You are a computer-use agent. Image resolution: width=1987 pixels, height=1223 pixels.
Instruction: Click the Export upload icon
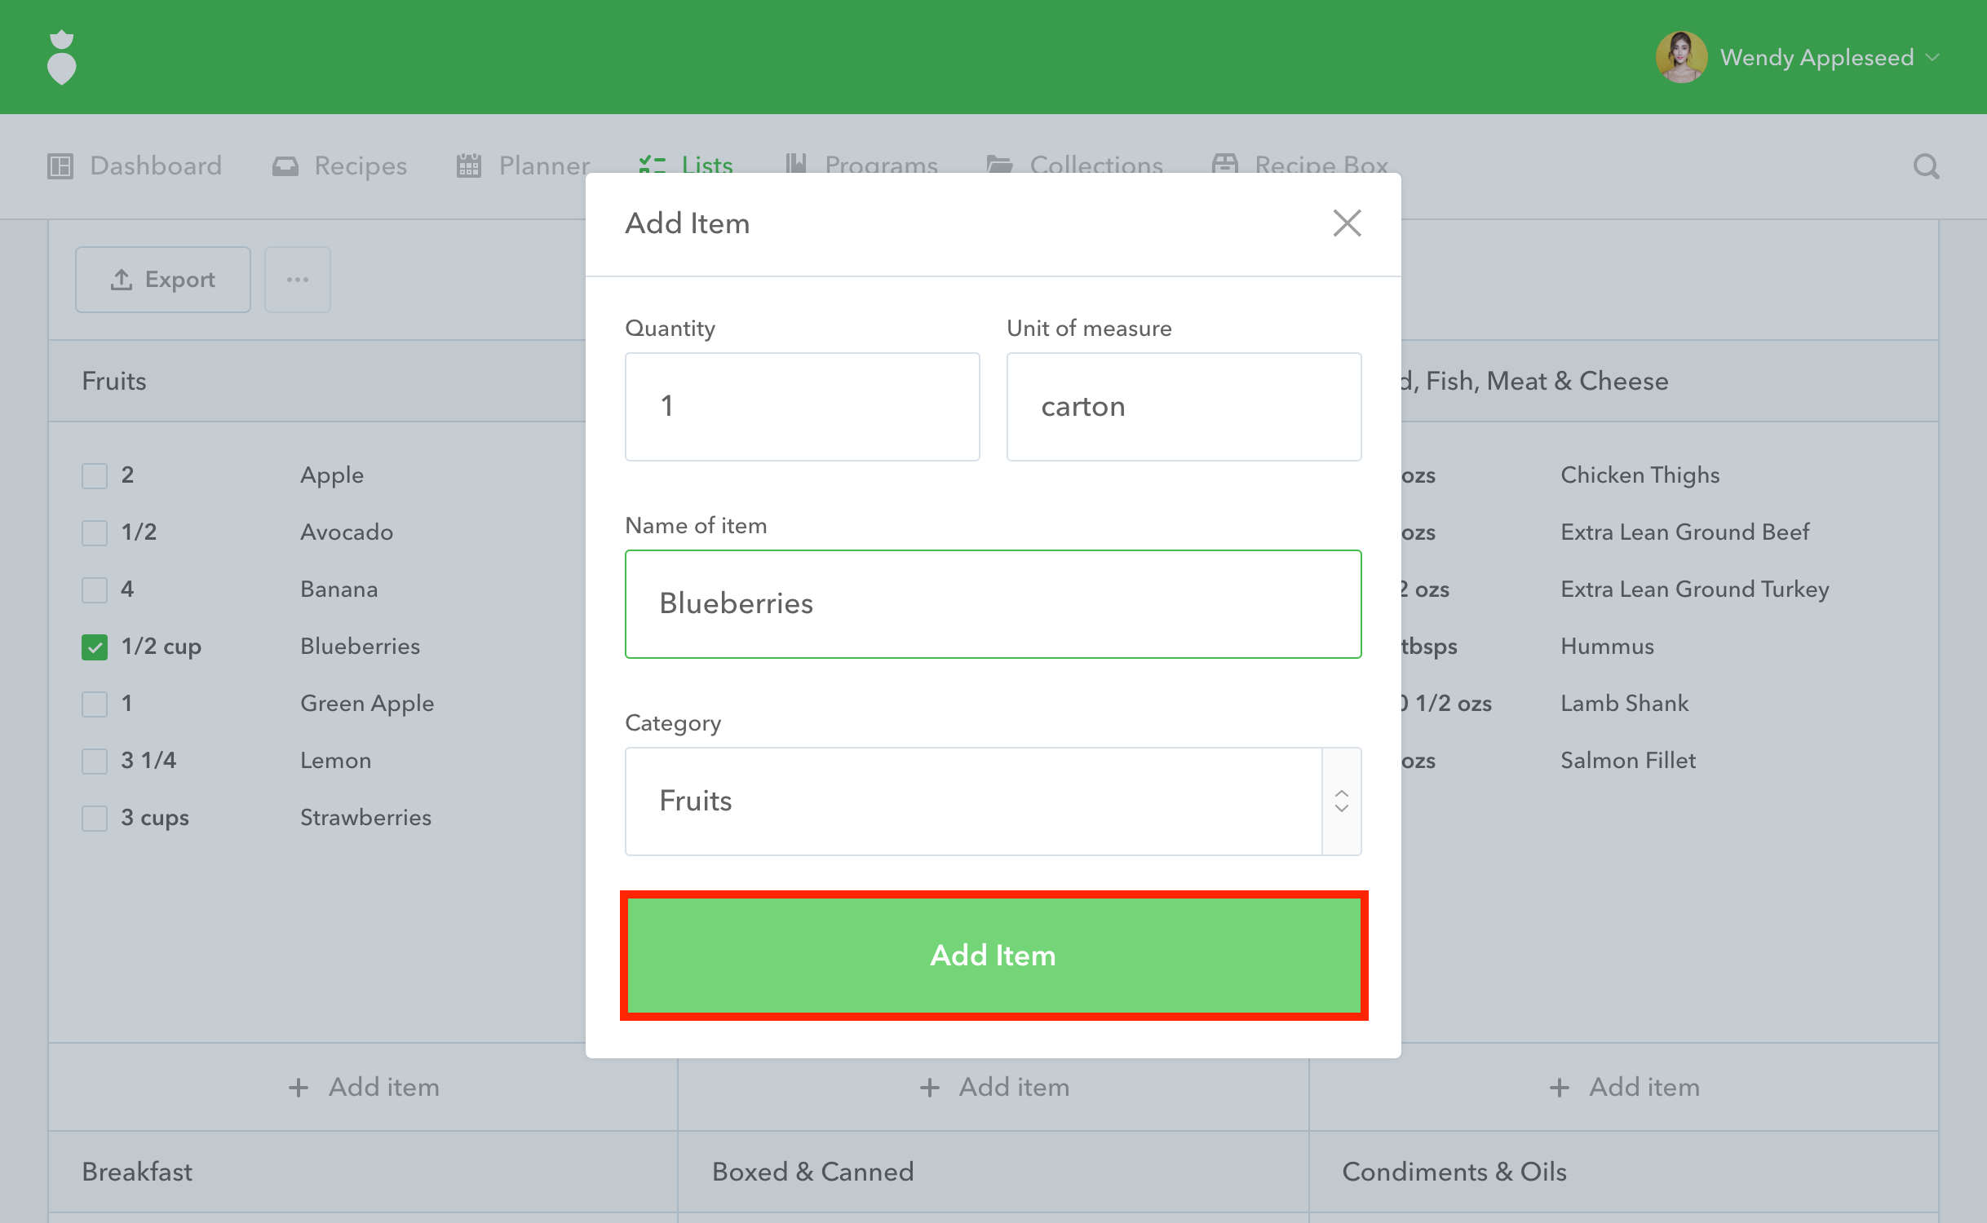122,280
